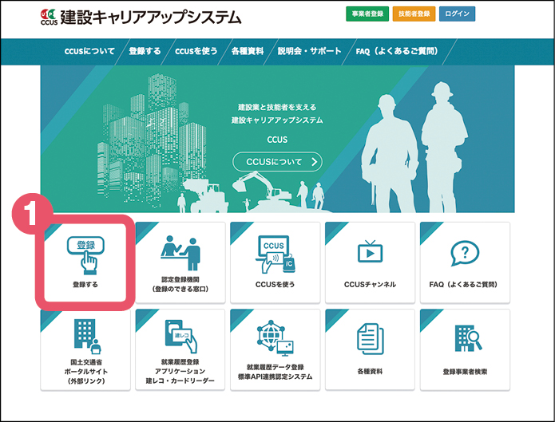Click the FAQ question bubble icon
Screen dimensions: 555x422
pos(465,253)
